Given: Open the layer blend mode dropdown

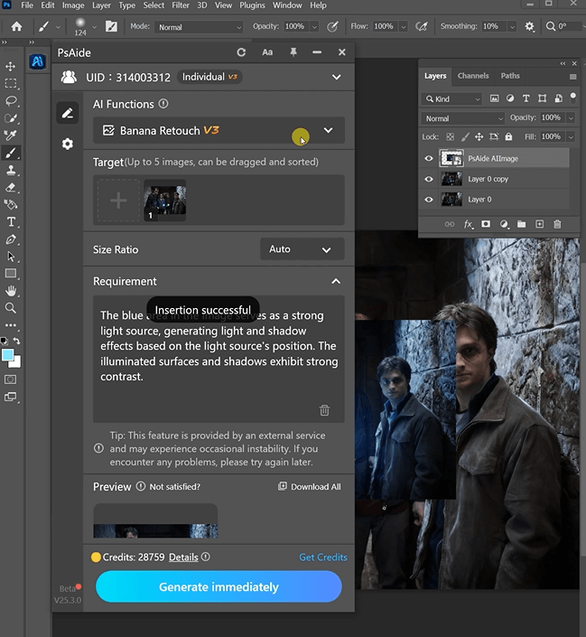Looking at the screenshot, I should point(463,118).
